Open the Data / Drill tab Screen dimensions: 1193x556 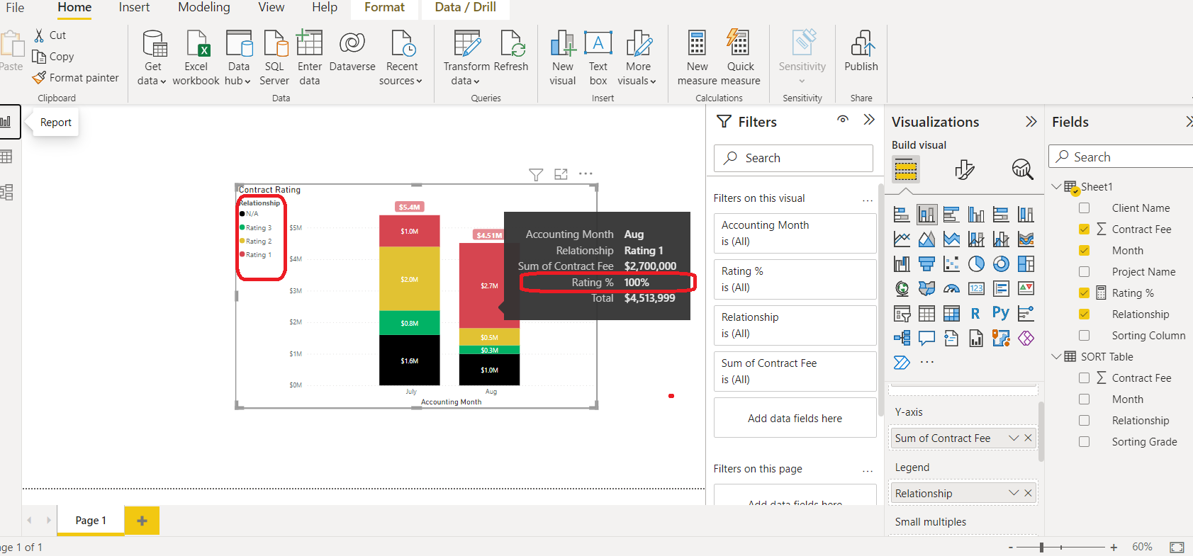(465, 8)
